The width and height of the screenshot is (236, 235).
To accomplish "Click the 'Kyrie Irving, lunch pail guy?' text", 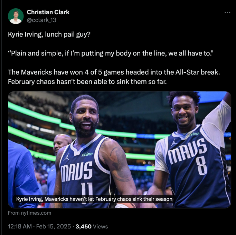I will click(x=49, y=35).
